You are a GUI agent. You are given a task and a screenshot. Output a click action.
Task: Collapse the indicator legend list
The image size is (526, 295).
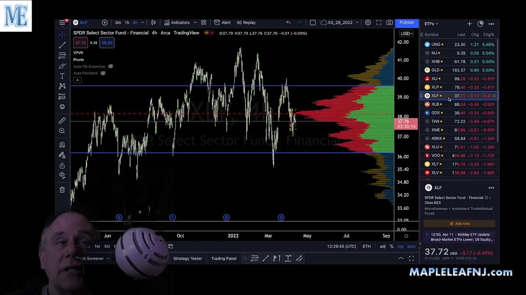pyautogui.click(x=77, y=80)
